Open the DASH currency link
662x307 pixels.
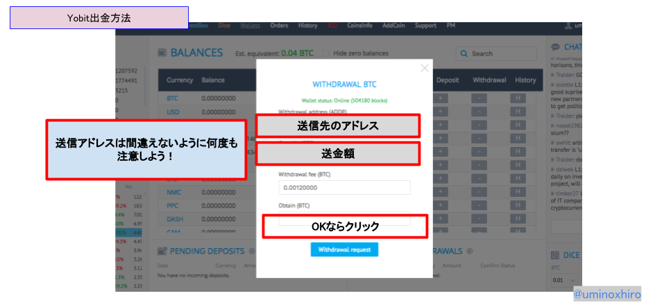(175, 219)
